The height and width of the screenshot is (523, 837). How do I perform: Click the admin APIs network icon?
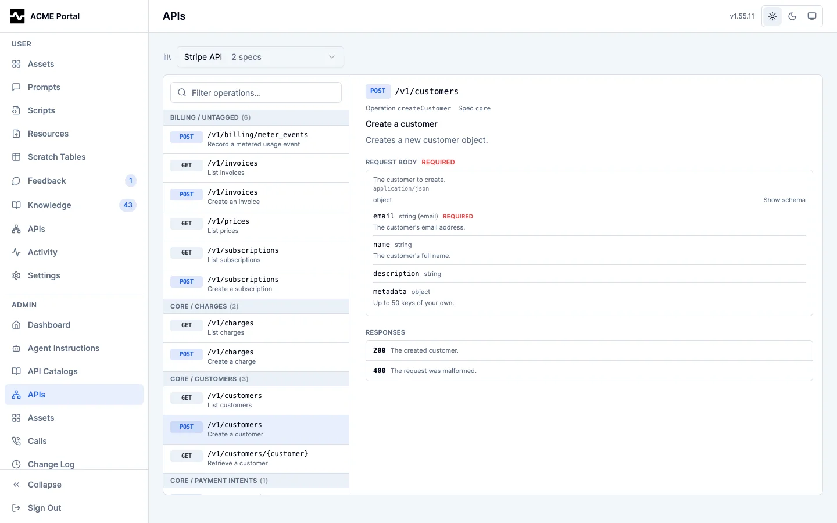16,395
